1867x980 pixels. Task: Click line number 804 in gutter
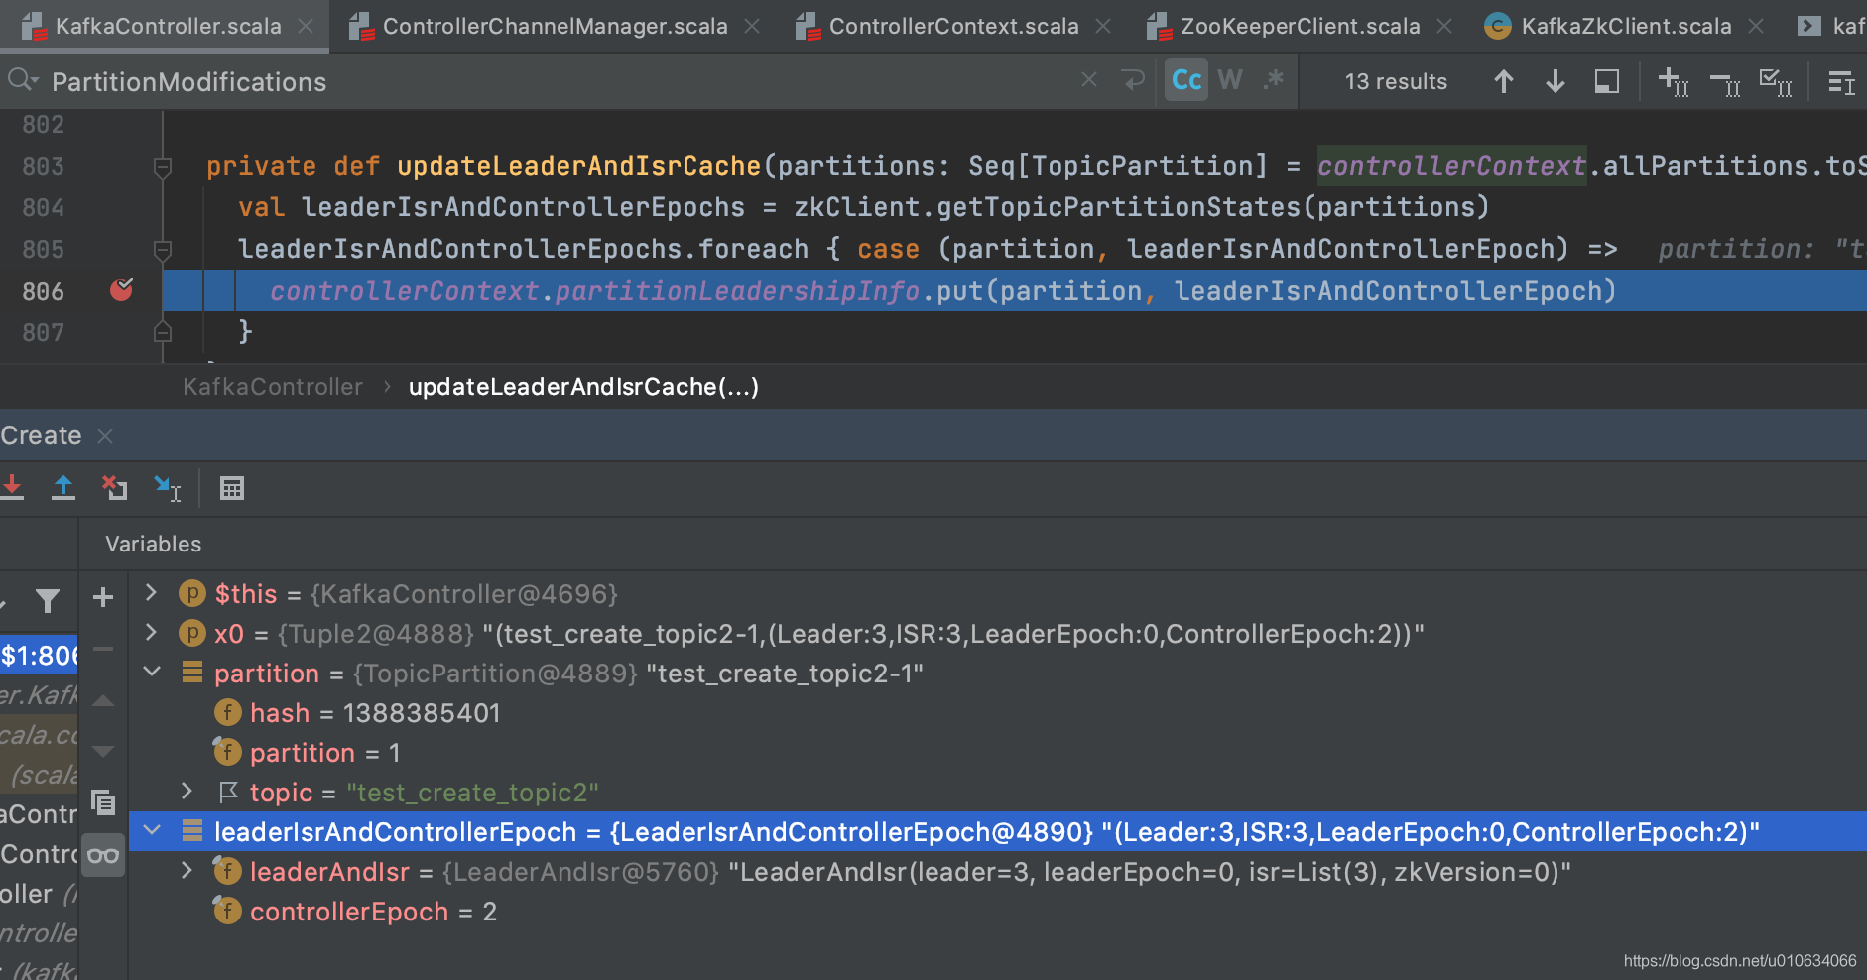tap(43, 207)
